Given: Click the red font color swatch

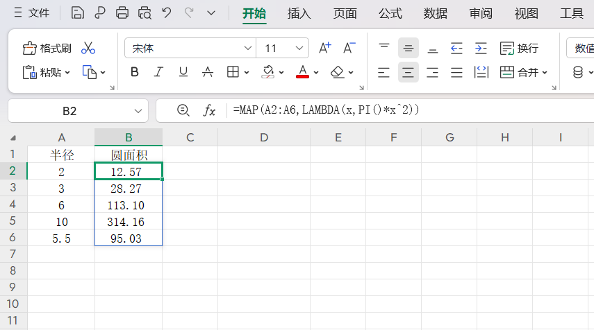Looking at the screenshot, I should point(302,72).
